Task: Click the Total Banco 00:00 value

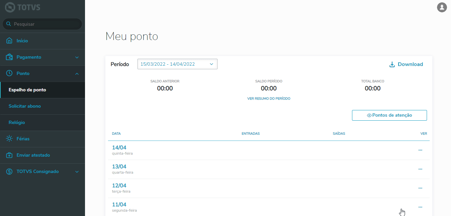Action: tap(373, 88)
